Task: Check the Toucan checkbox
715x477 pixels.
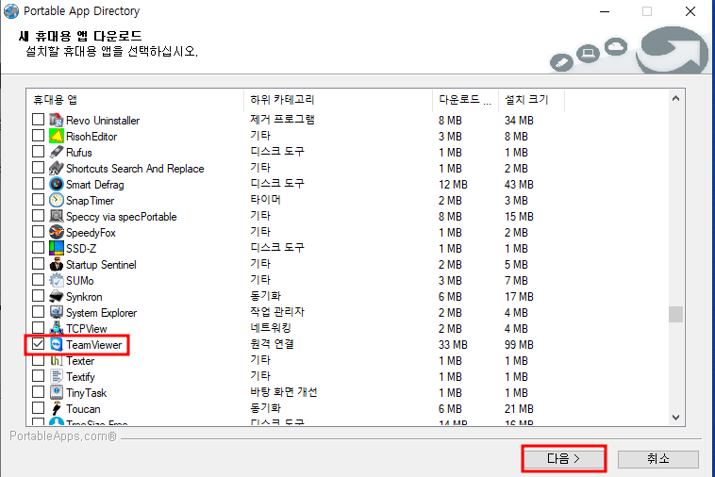Action: [x=39, y=408]
